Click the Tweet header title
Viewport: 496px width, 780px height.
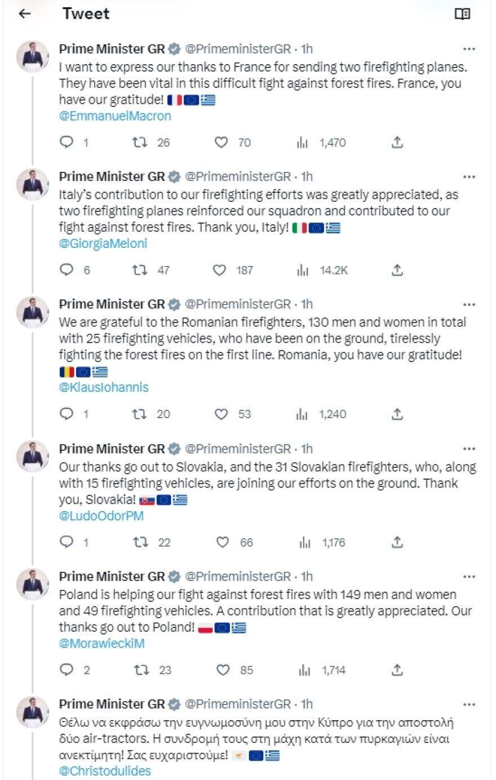click(86, 14)
